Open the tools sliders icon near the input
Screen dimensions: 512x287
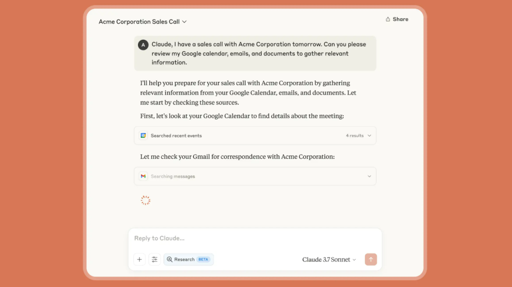coord(154,260)
